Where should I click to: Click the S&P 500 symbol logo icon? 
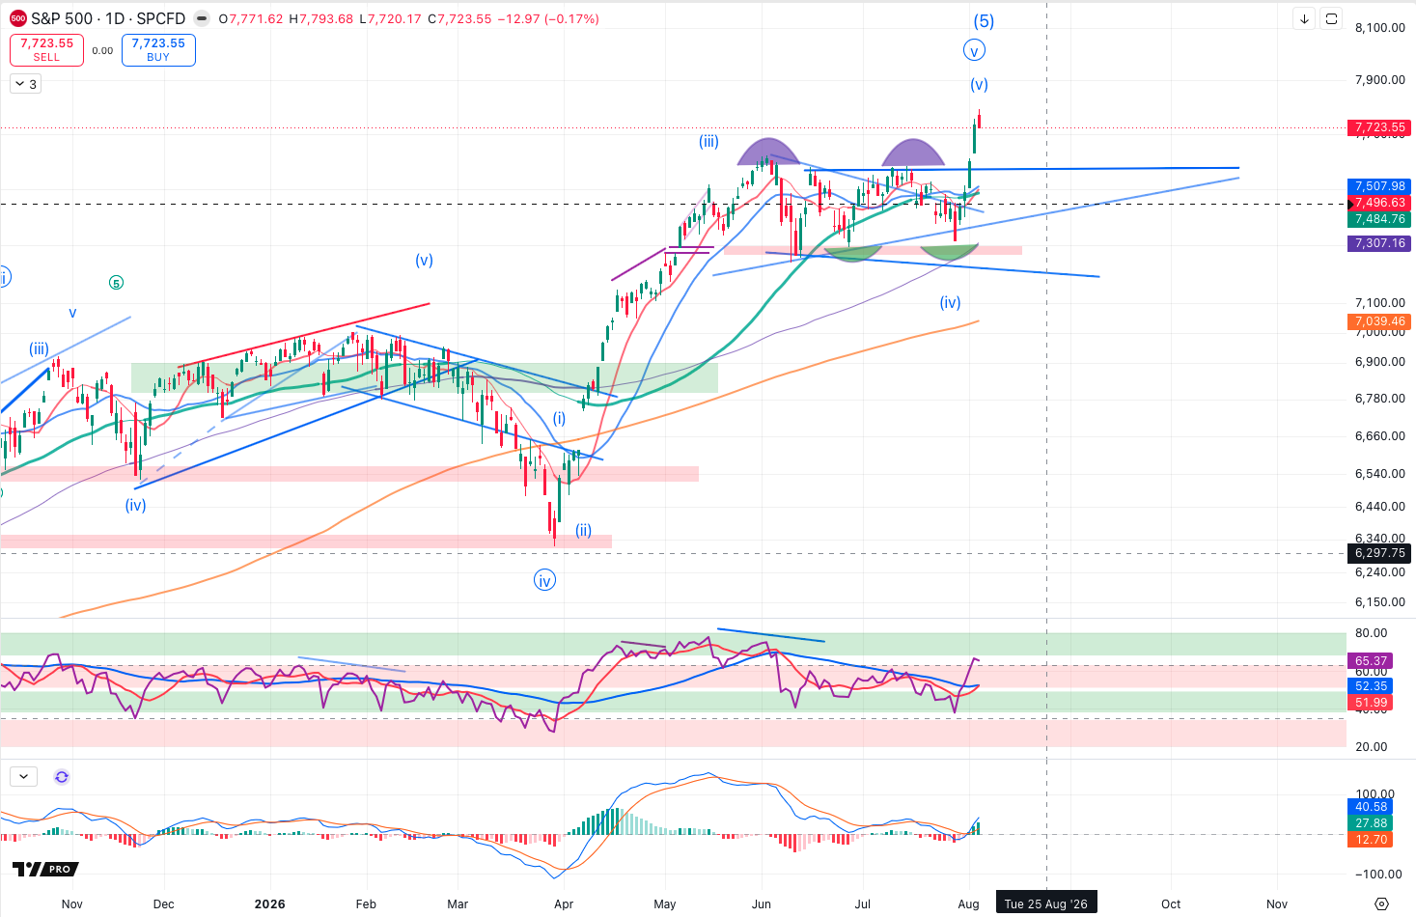coord(18,18)
